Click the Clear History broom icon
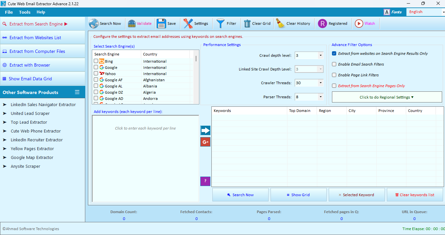Image resolution: width=445 pixels, height=235 pixels. click(280, 23)
